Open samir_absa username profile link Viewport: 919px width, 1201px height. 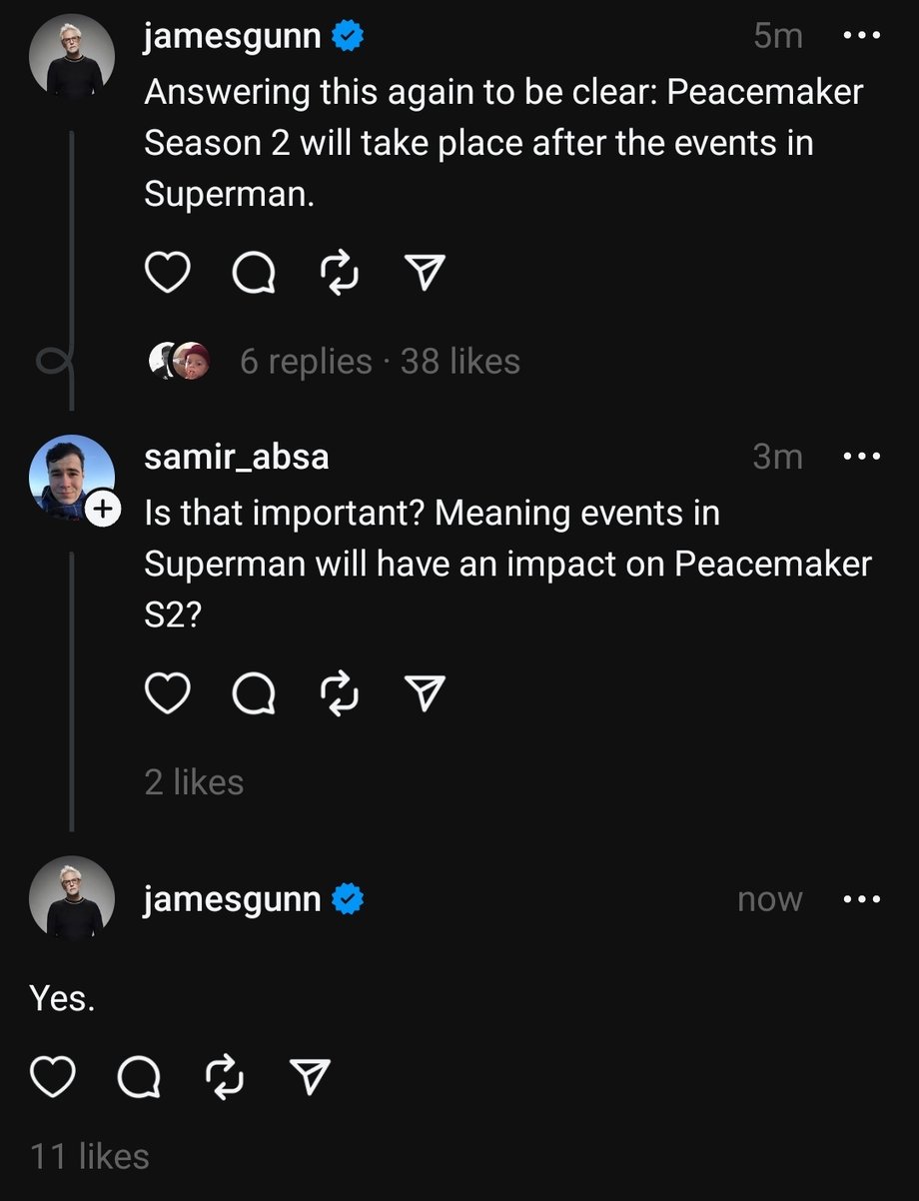237,458
